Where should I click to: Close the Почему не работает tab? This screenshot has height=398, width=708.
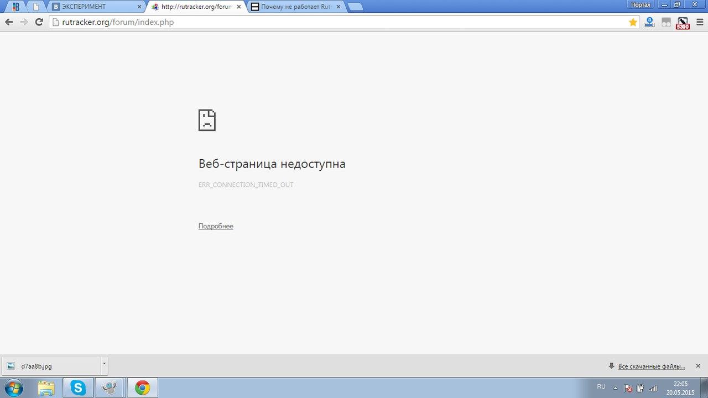(339, 7)
